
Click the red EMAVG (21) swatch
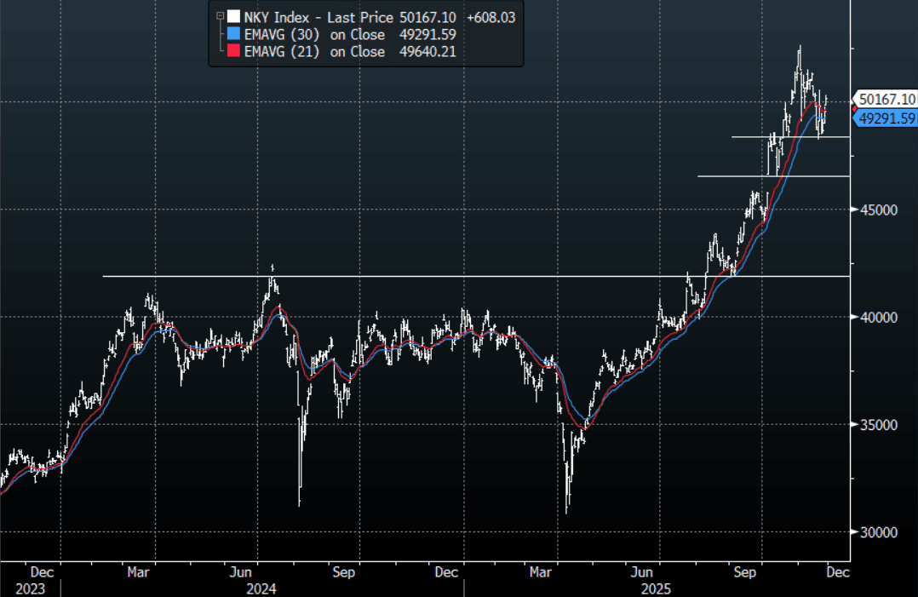pyautogui.click(x=233, y=51)
